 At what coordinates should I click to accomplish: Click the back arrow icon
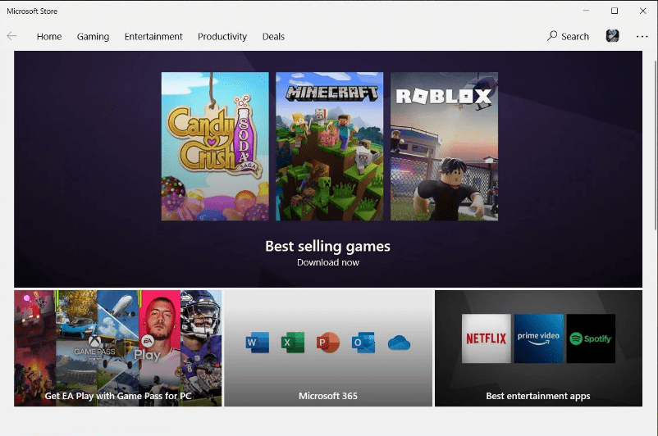(11, 36)
